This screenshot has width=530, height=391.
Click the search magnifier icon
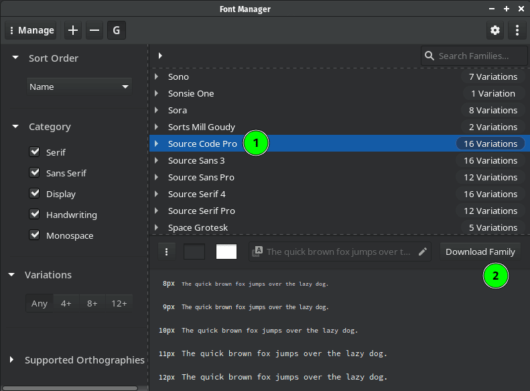(x=429, y=56)
